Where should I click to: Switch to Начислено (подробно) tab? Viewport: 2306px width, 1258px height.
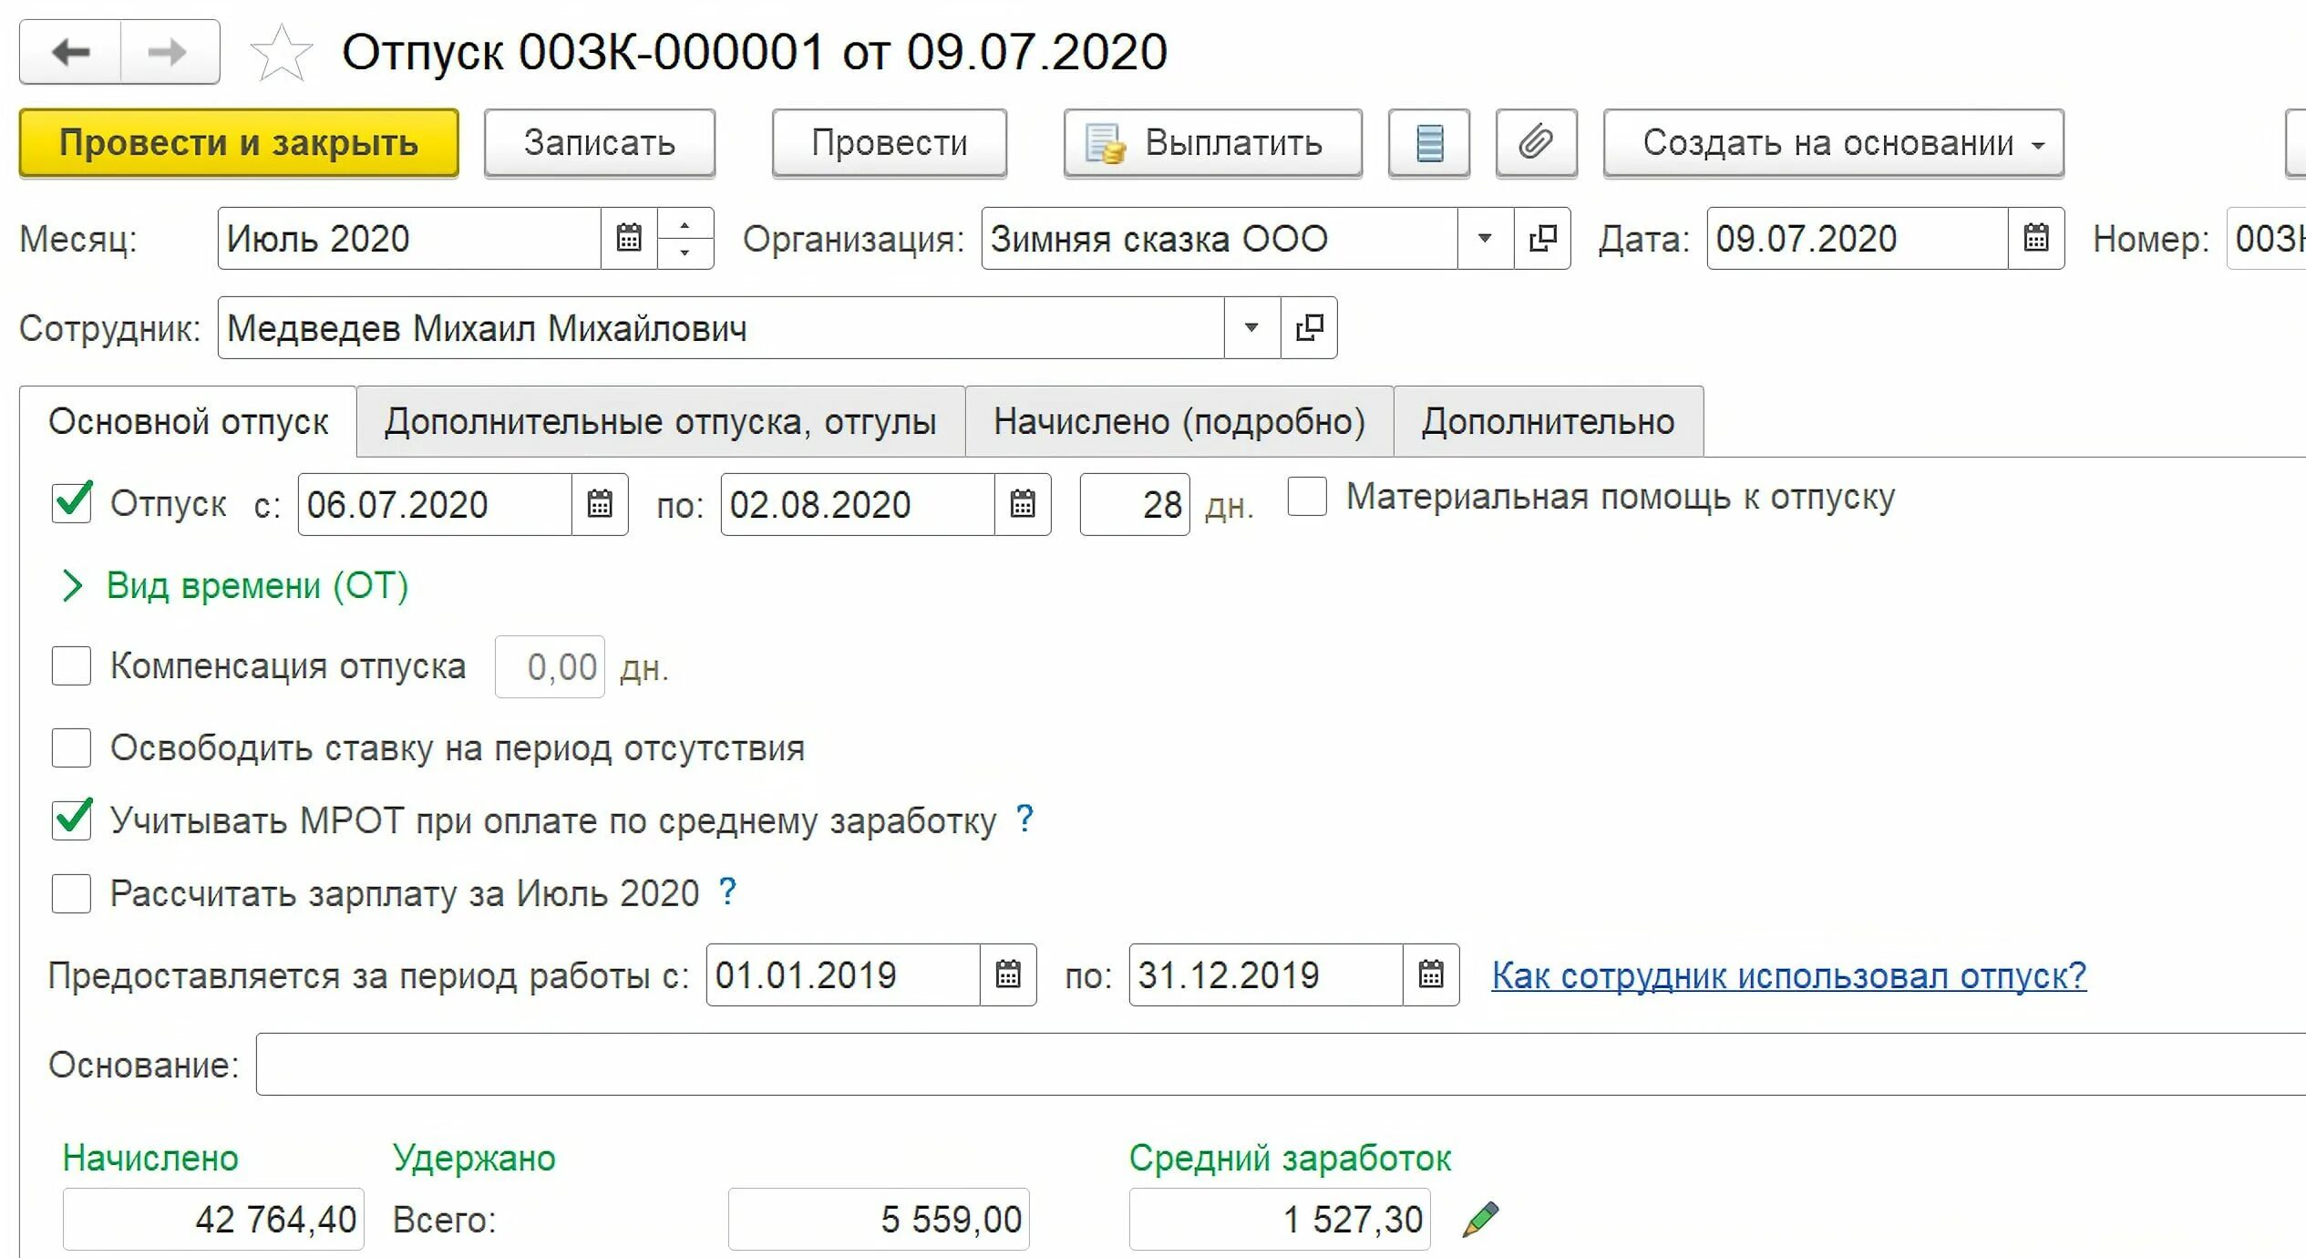coord(1179,421)
